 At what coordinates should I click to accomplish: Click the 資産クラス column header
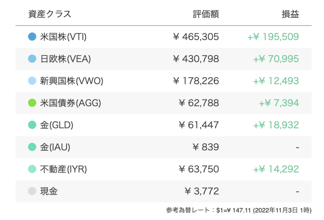(49, 14)
